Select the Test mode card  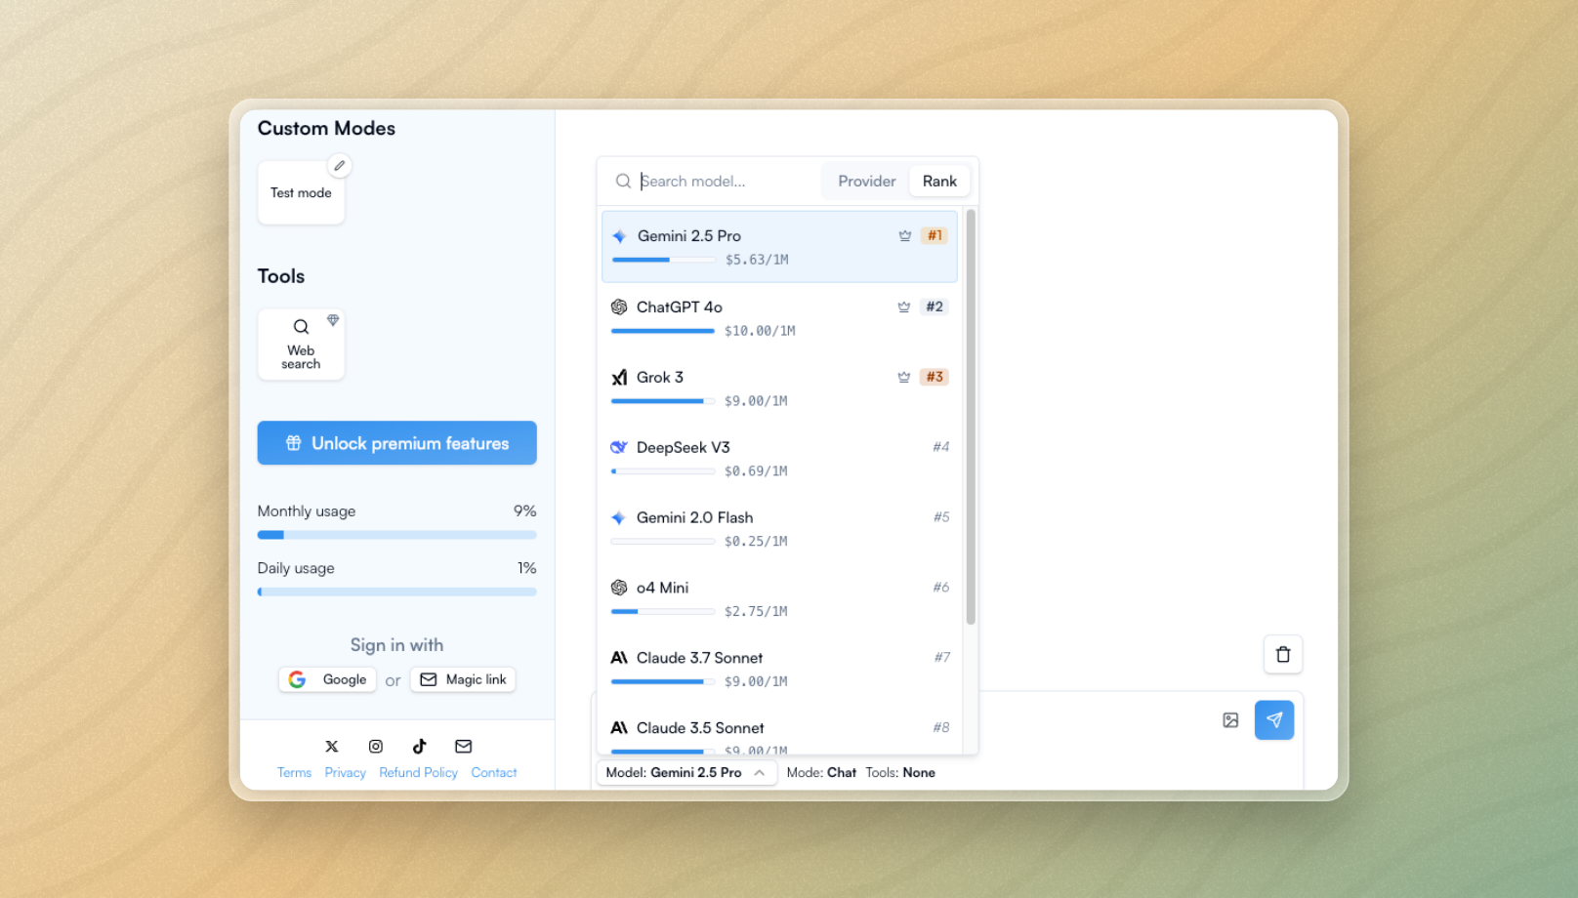[301, 193]
